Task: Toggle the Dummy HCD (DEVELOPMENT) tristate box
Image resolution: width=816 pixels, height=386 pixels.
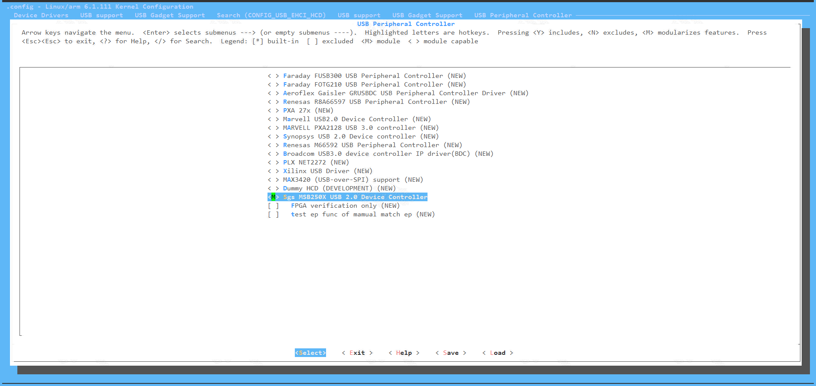Action: click(x=273, y=189)
